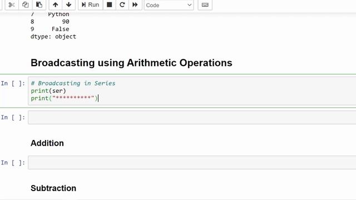Open the command palette keyboard icon
Screen dimensions: 356x200
(205, 5)
